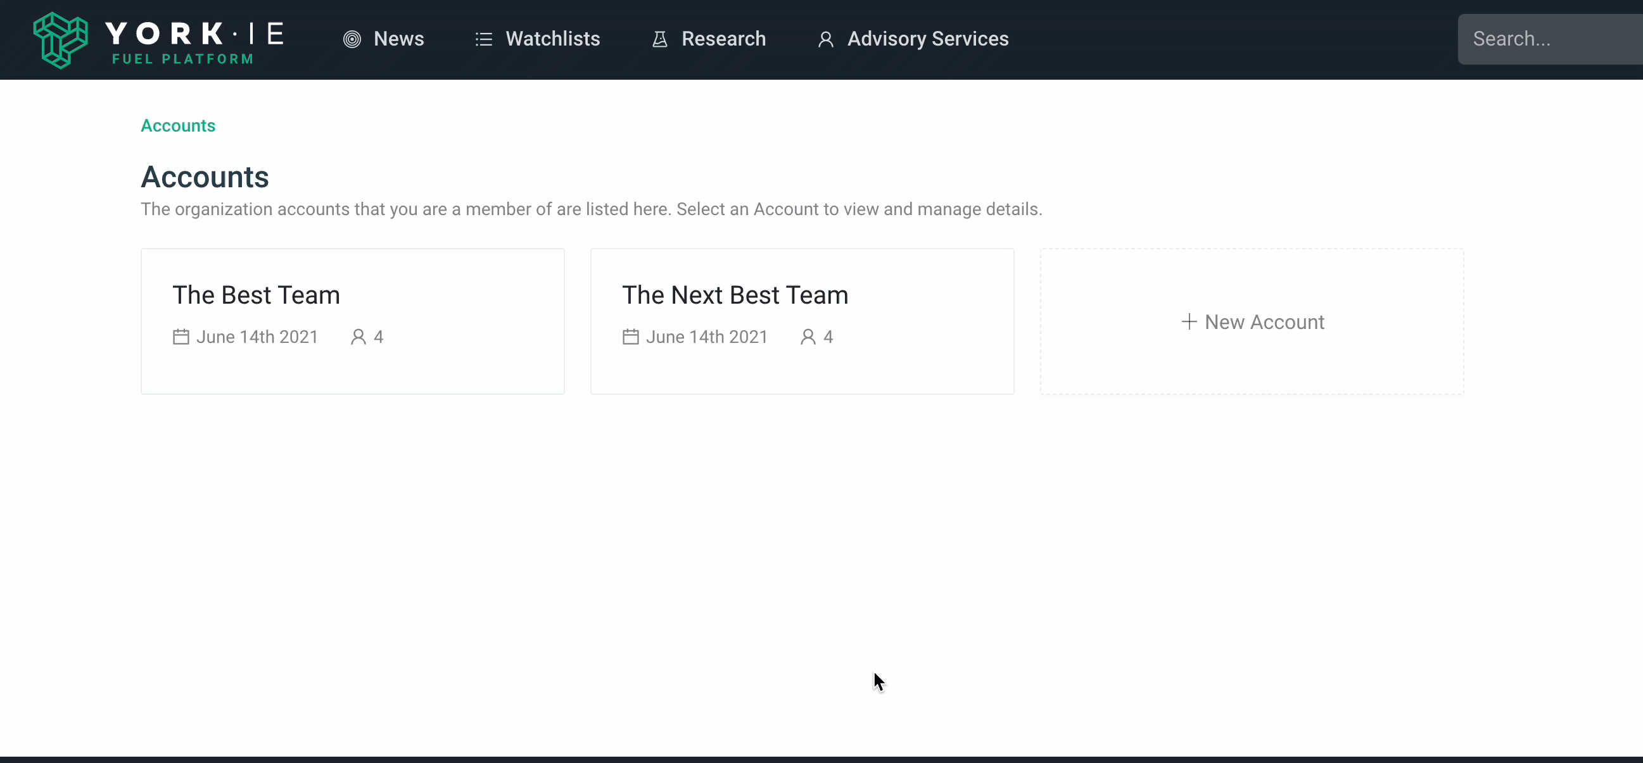Click member count 4 on The Best Team card
This screenshot has width=1643, height=763.
[x=379, y=337]
